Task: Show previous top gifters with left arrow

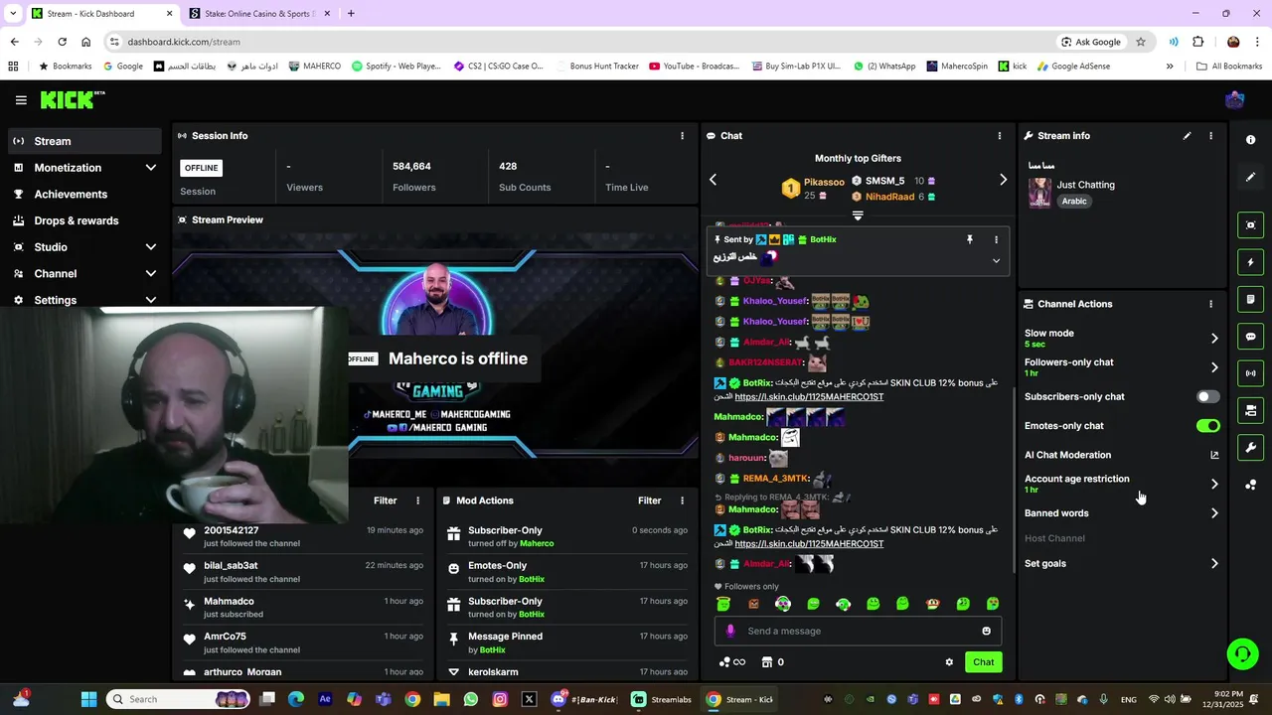Action: pos(713,180)
